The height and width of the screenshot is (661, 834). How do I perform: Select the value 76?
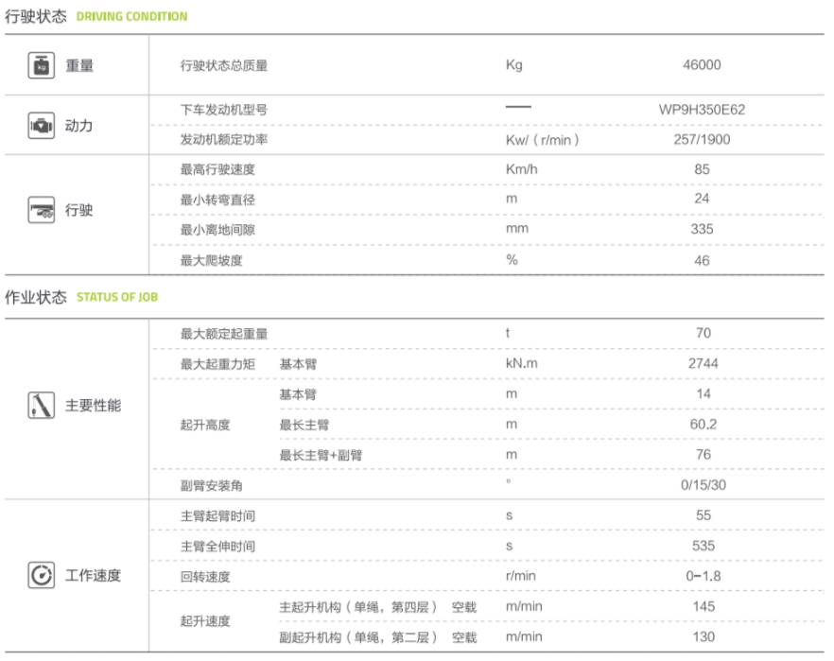click(704, 455)
